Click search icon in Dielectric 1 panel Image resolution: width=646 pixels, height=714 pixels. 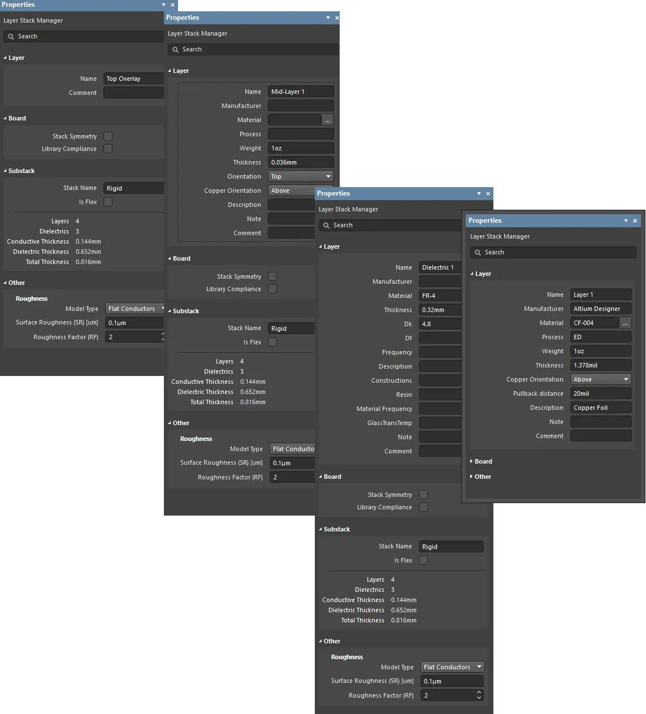click(x=327, y=226)
